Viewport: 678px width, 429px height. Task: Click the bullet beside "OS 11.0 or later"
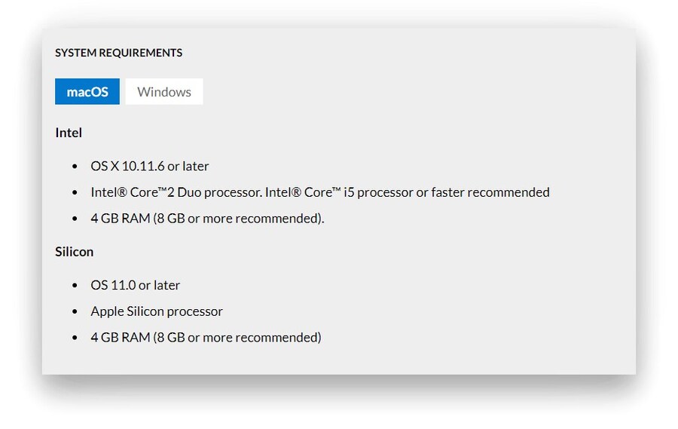click(x=75, y=285)
